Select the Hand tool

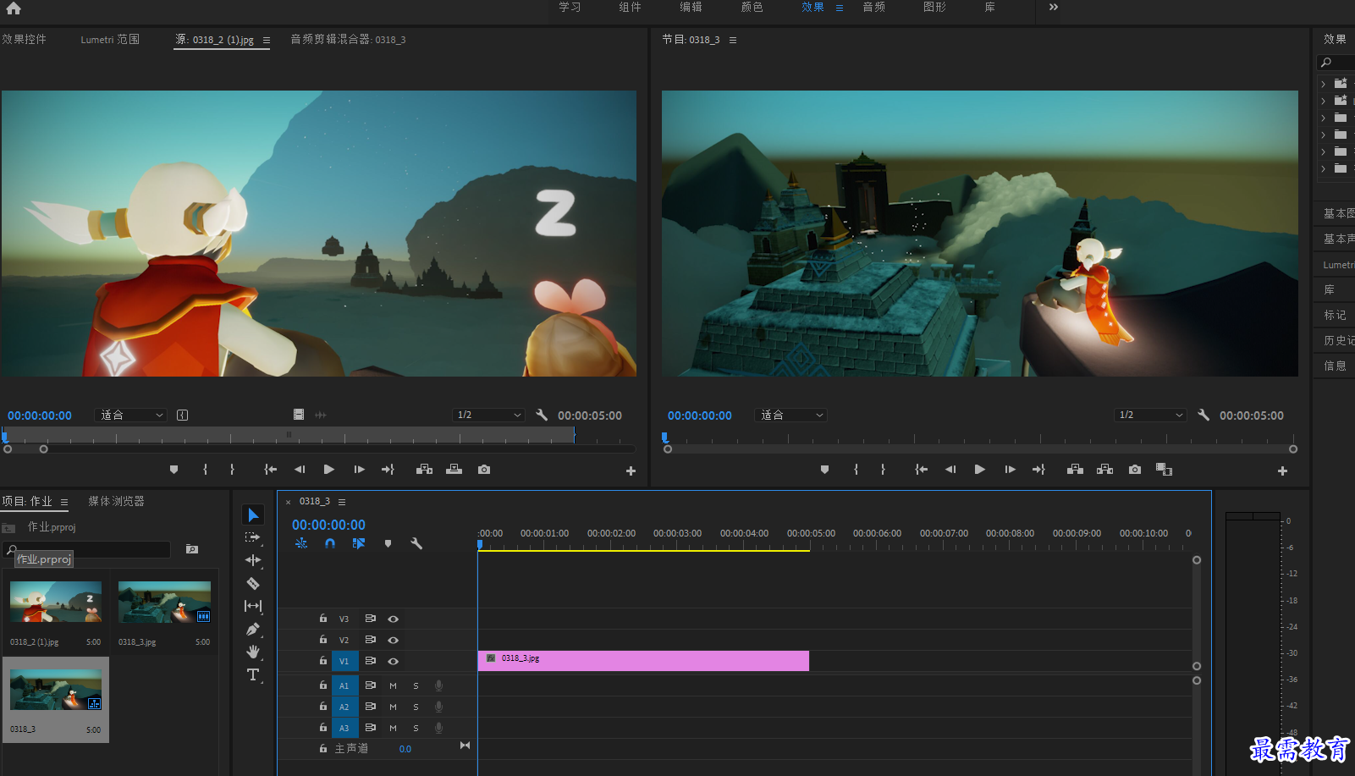(252, 652)
